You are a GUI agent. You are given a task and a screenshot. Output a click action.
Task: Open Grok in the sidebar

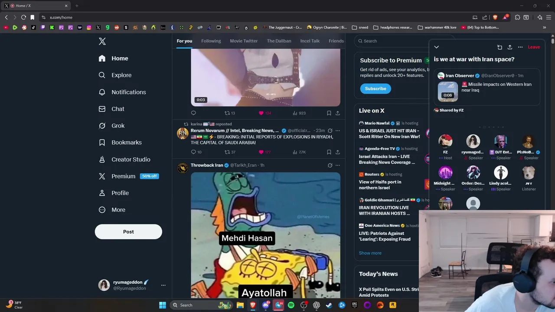pyautogui.click(x=111, y=126)
